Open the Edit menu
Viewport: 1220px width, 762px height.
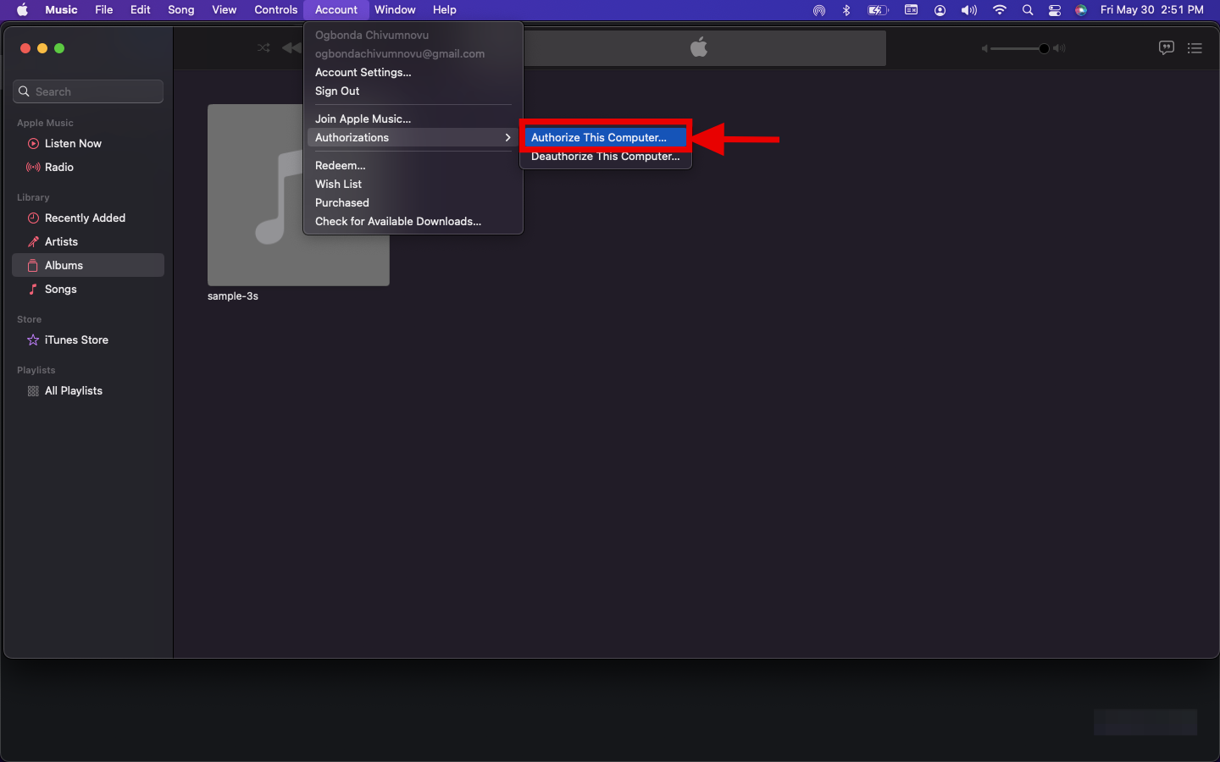click(x=141, y=10)
